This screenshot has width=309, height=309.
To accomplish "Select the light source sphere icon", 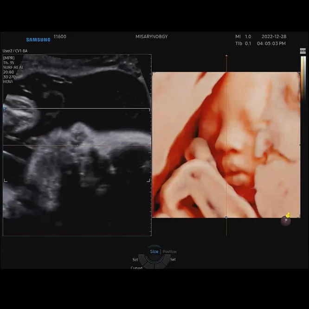I will (286, 220).
